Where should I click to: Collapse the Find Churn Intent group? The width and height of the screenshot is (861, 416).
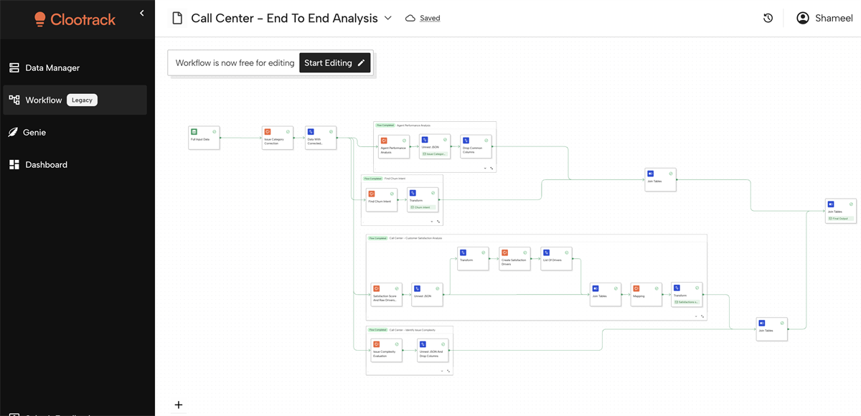[x=431, y=222]
